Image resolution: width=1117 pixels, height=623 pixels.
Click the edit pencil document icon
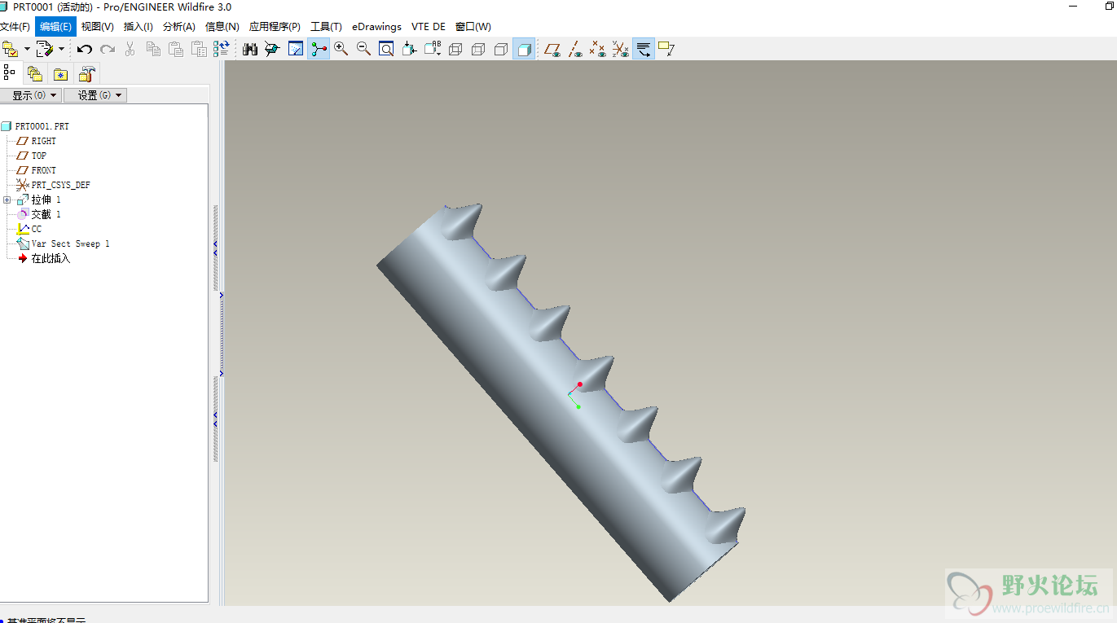click(x=45, y=50)
